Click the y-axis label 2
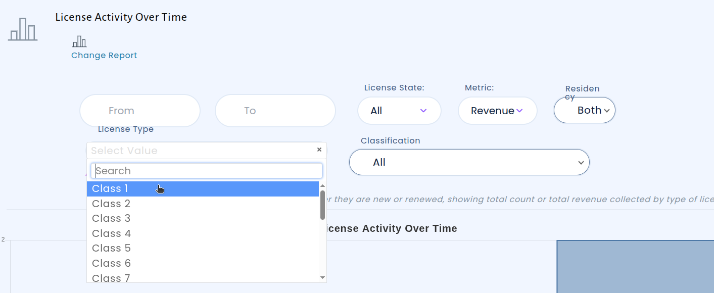 [3, 239]
